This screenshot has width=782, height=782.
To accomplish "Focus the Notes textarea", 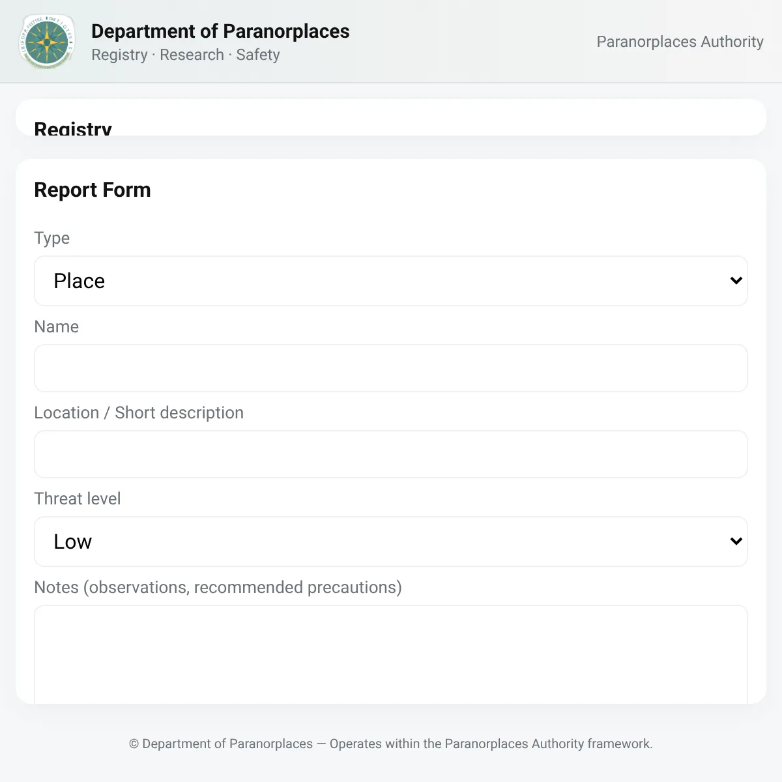I will pos(391,654).
